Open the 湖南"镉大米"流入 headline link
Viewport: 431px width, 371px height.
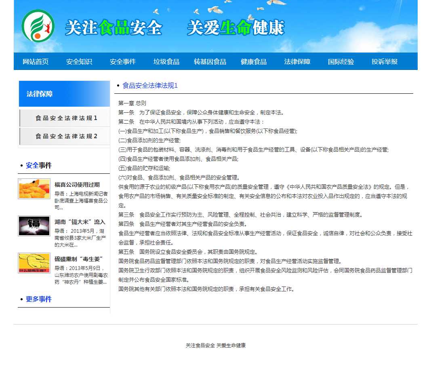[80, 222]
